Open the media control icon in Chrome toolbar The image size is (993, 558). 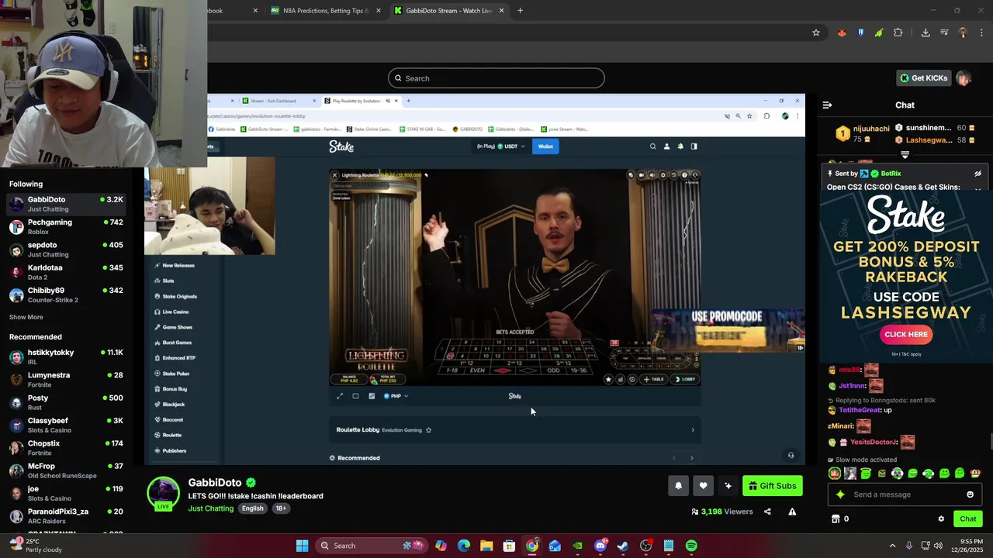[944, 33]
